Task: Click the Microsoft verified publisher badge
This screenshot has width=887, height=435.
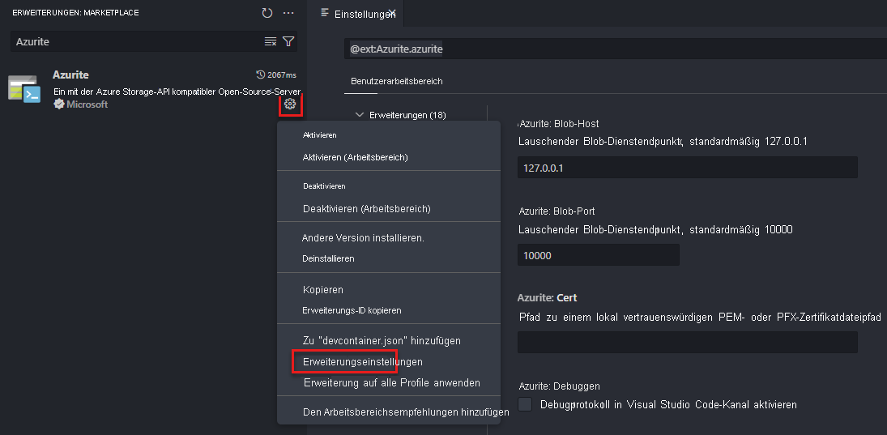Action: pyautogui.click(x=59, y=104)
